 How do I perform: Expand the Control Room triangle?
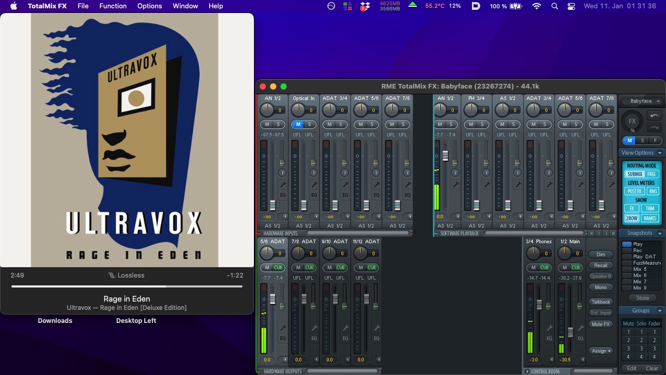coord(528,372)
